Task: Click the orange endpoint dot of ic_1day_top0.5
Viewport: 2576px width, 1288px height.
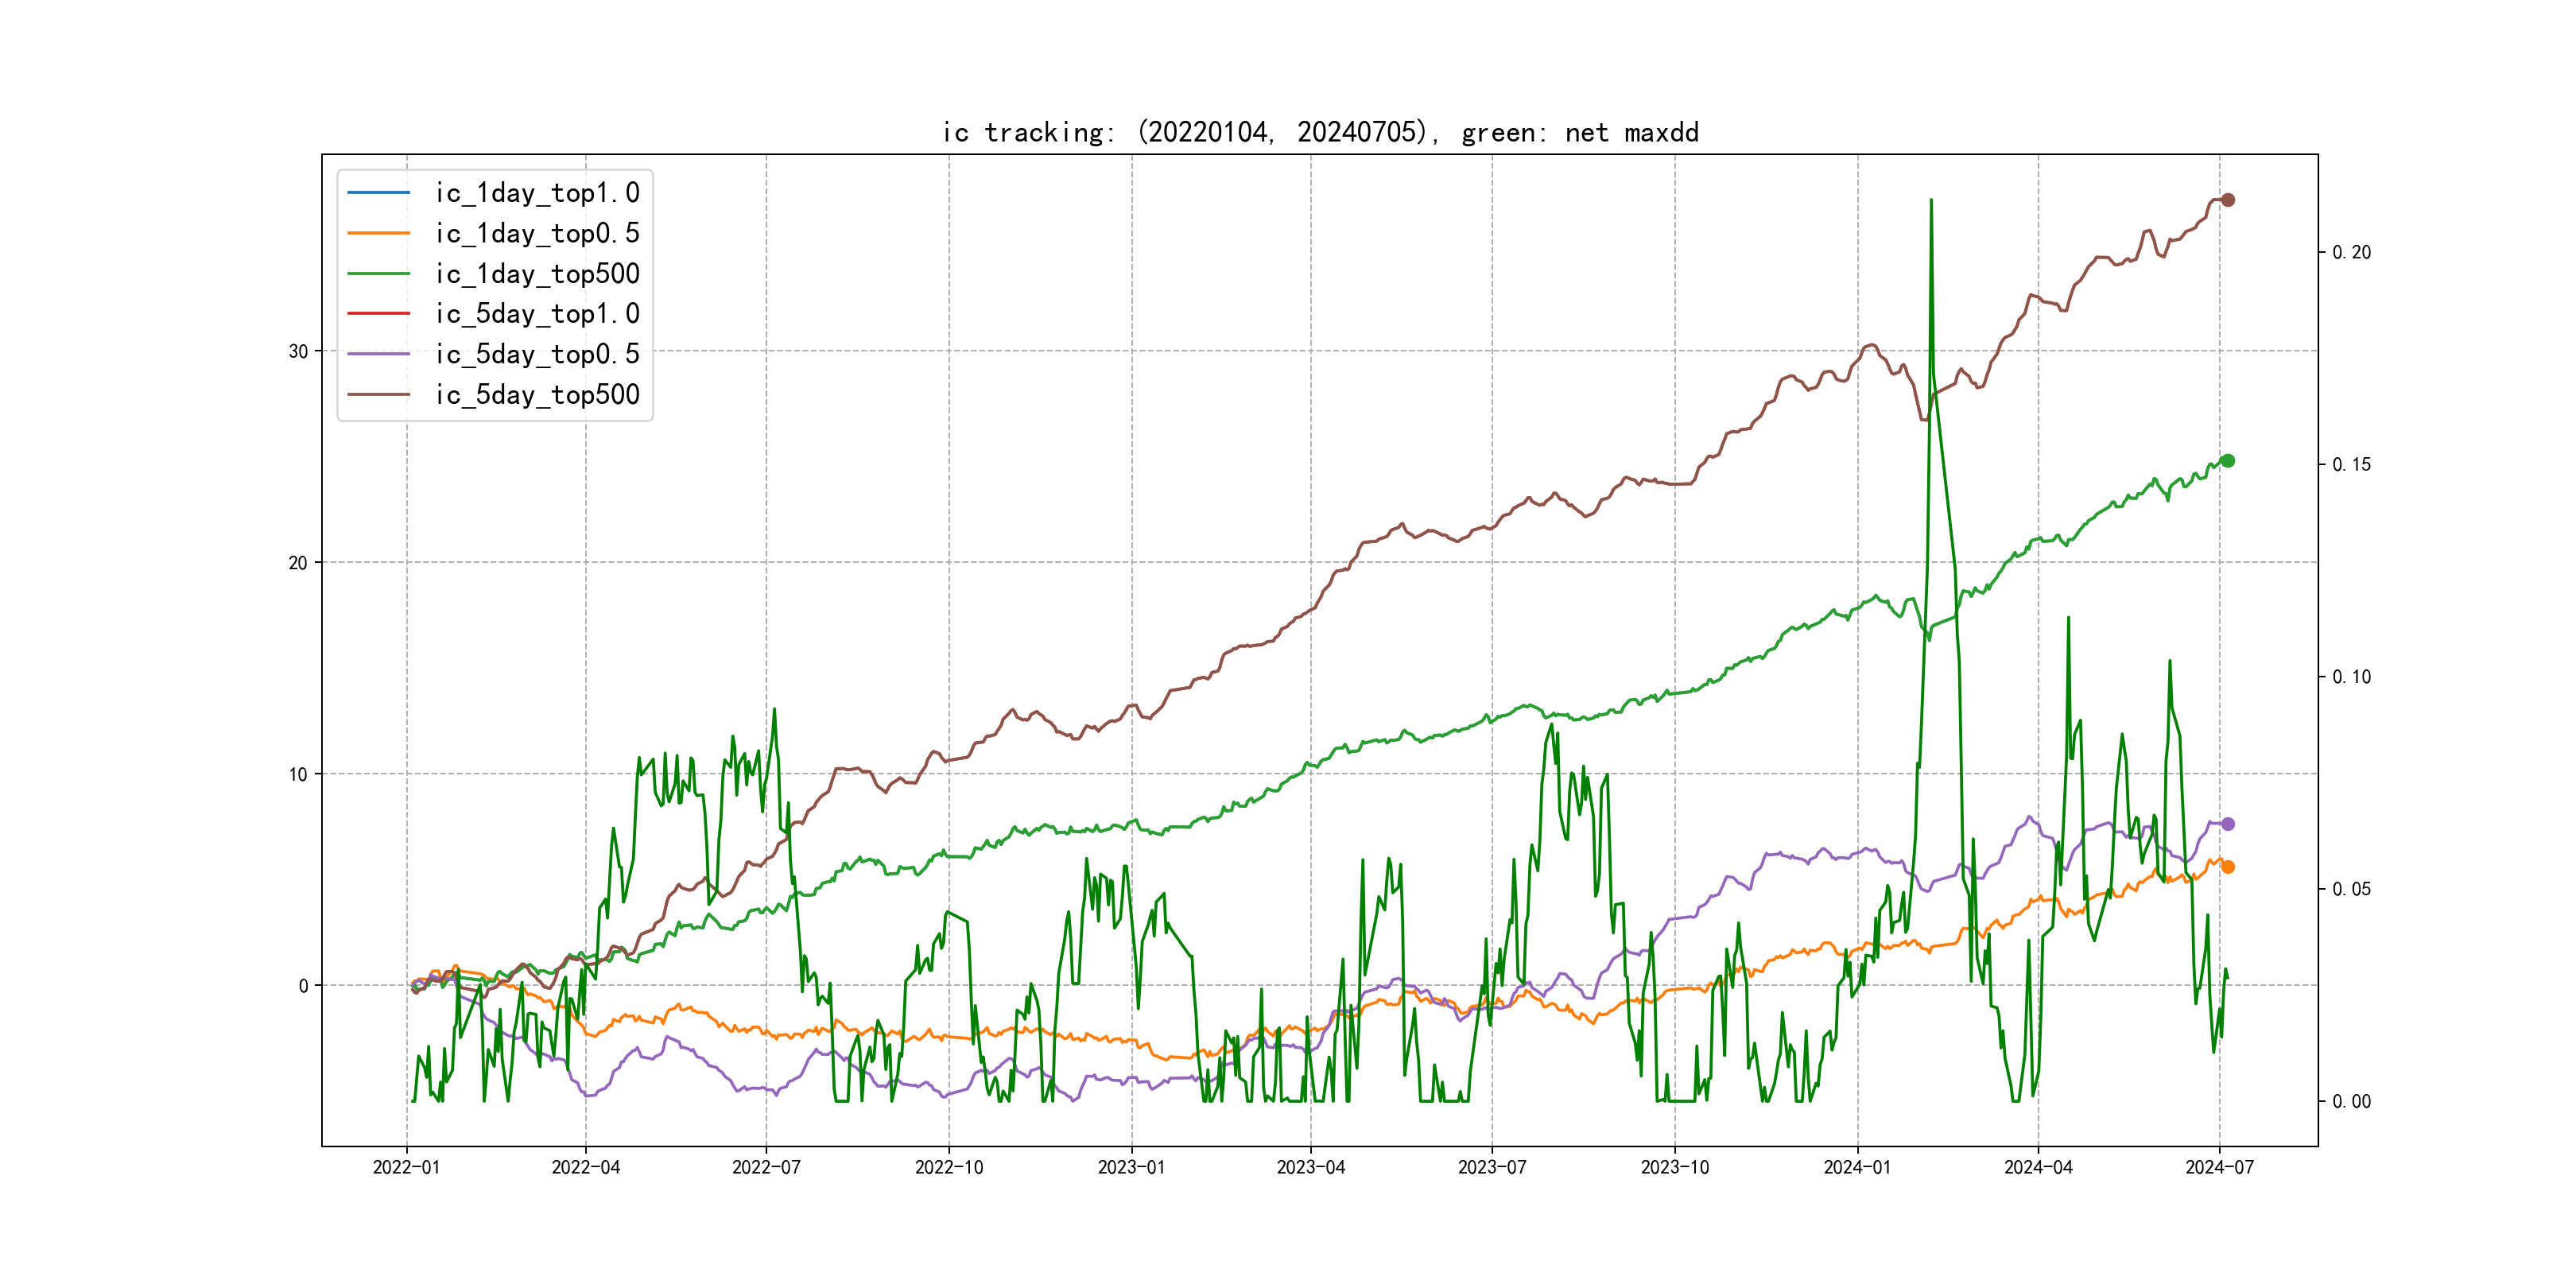Action: [x=2227, y=867]
